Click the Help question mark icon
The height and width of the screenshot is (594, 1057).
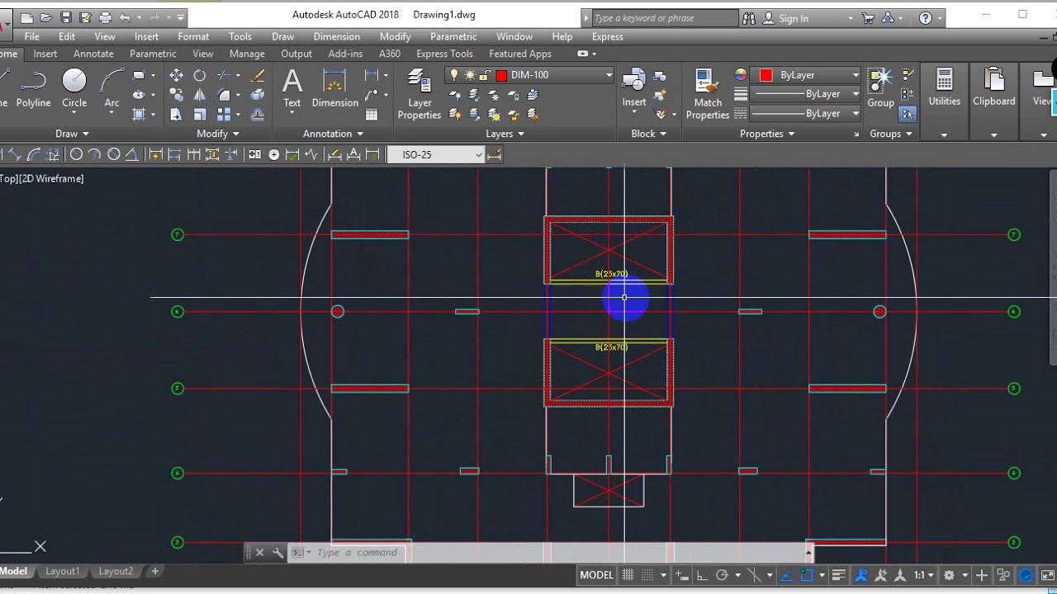[x=926, y=17]
